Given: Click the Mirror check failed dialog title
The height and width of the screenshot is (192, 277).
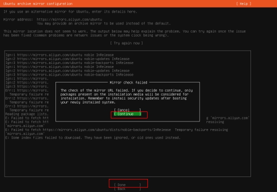Looking at the screenshot, I should 128,82.
